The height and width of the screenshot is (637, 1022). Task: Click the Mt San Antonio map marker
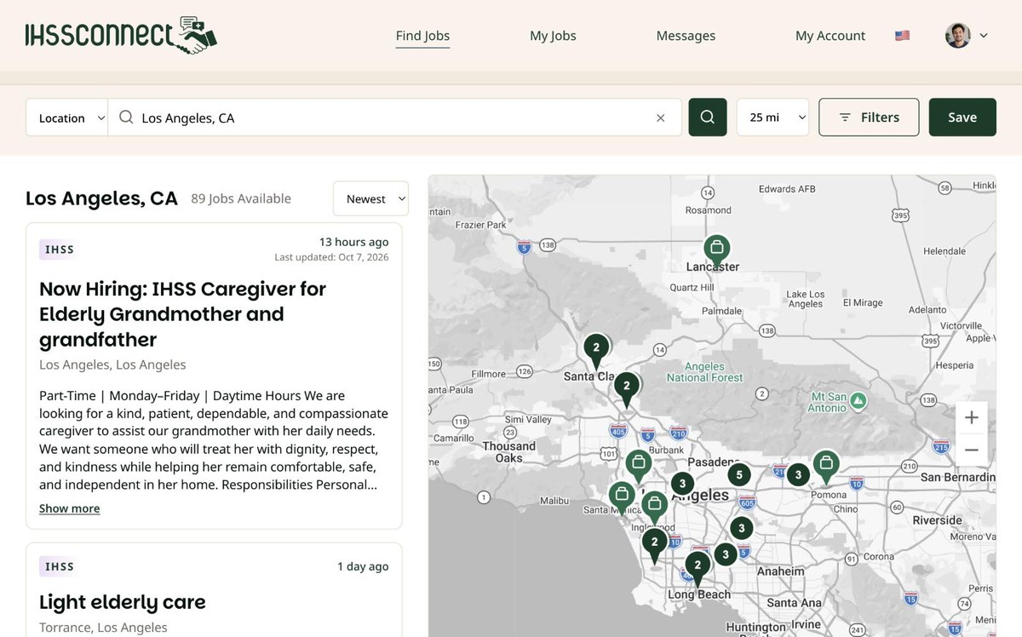[858, 399]
